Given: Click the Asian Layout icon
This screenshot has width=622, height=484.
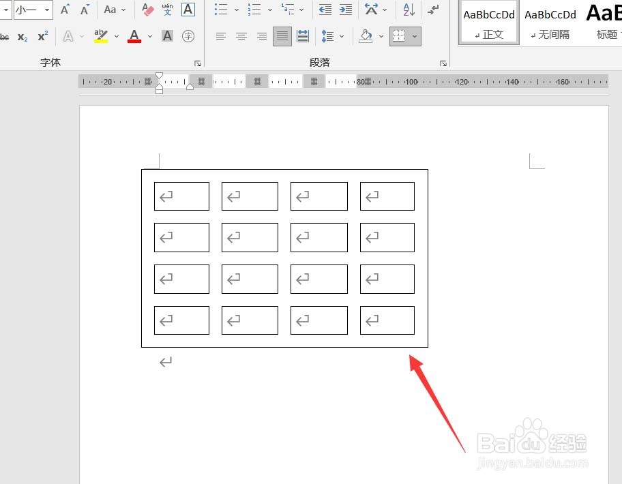Looking at the screenshot, I should point(371,10).
